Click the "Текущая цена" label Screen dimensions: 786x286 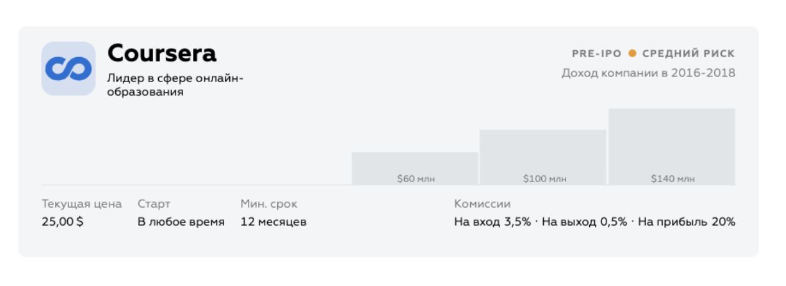point(82,204)
